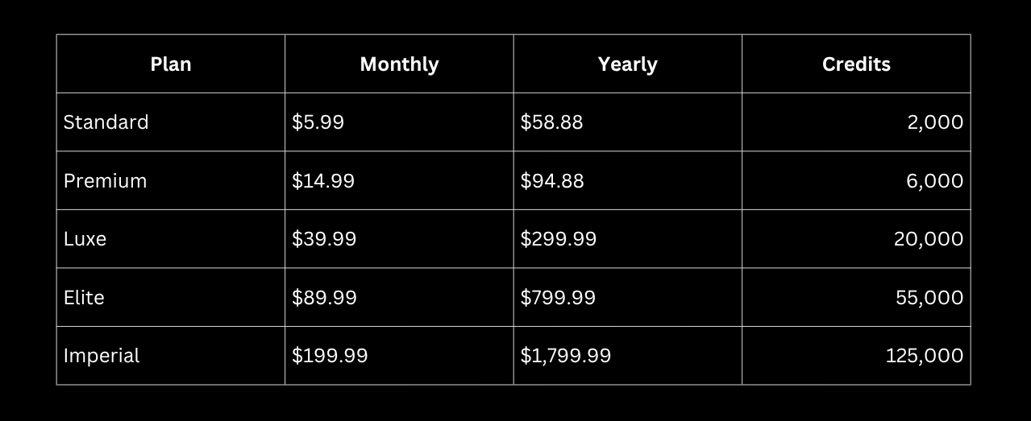Select the $199.99 monthly price

click(x=330, y=356)
